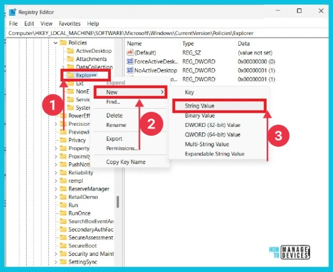Choose Export in the context menu
The width and height of the screenshot is (333, 272).
click(114, 139)
